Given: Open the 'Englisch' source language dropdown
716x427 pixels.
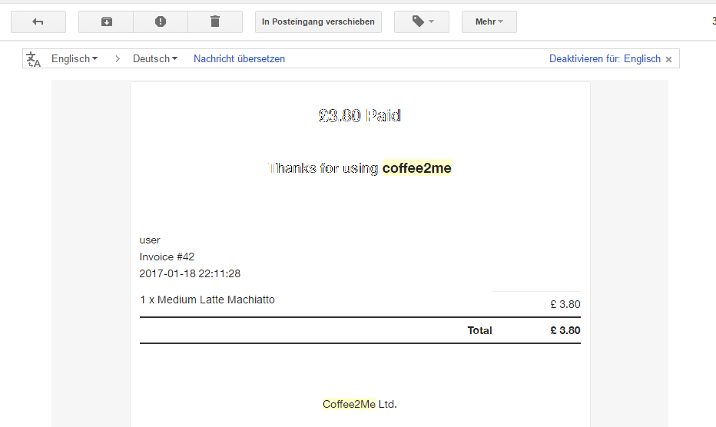Looking at the screenshot, I should pos(75,59).
